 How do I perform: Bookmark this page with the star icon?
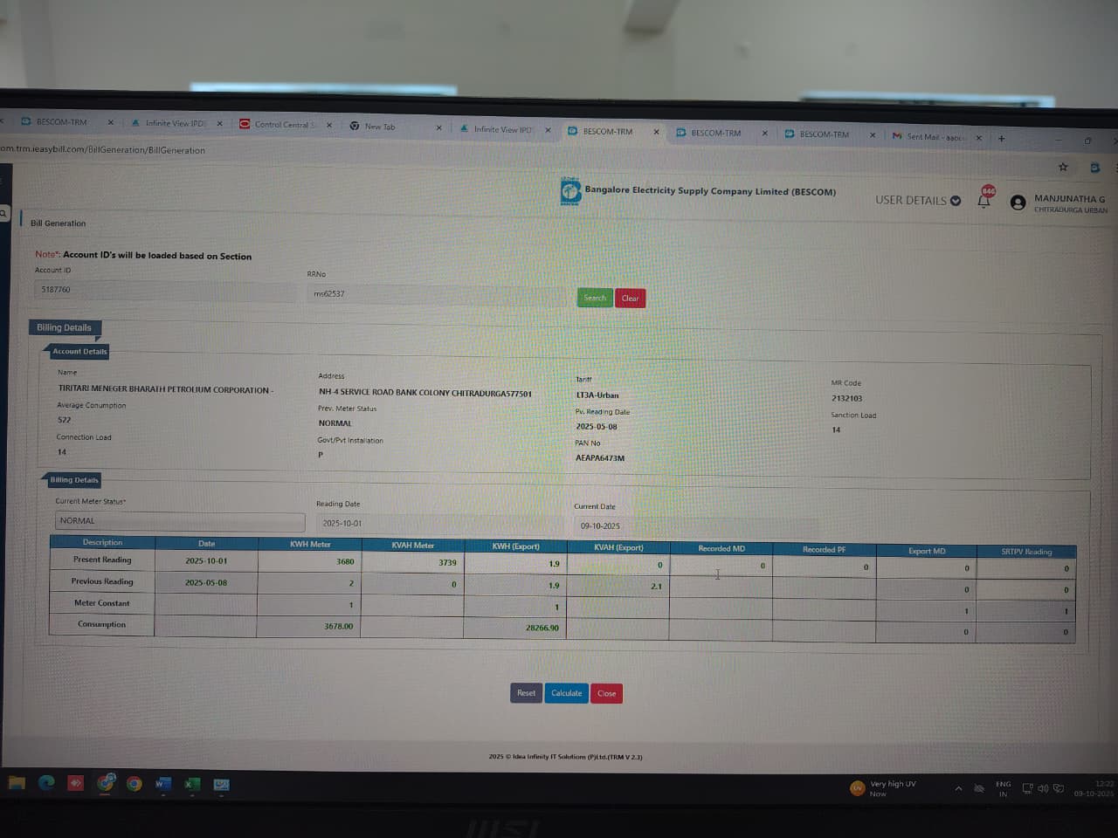tap(1063, 167)
